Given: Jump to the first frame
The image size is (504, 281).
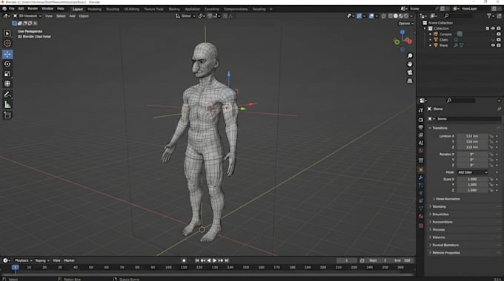Looking at the screenshot, I should (x=197, y=260).
